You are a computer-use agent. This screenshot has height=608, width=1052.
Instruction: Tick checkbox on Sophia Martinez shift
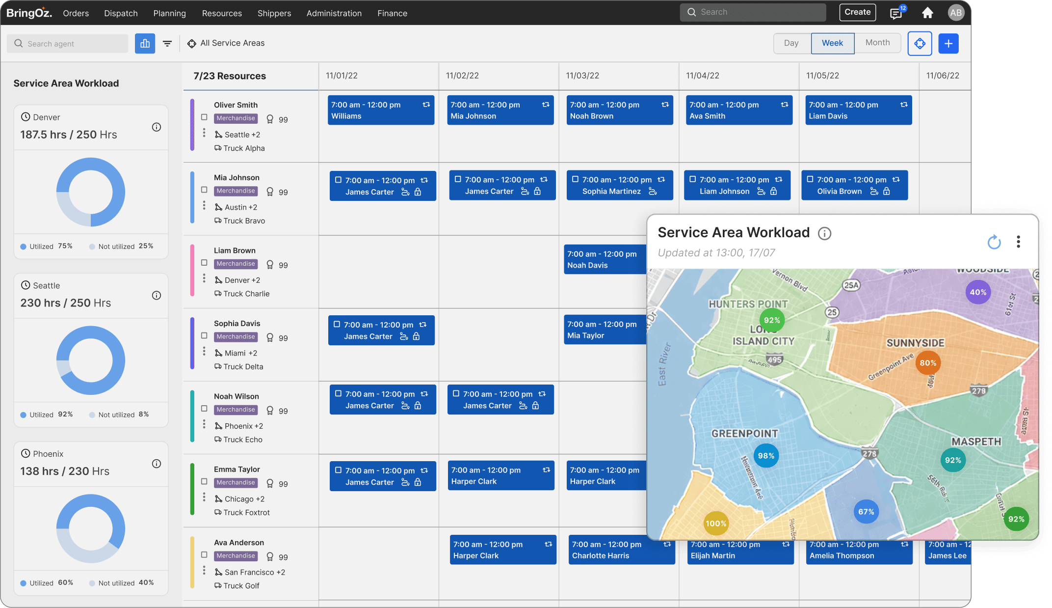tap(575, 179)
